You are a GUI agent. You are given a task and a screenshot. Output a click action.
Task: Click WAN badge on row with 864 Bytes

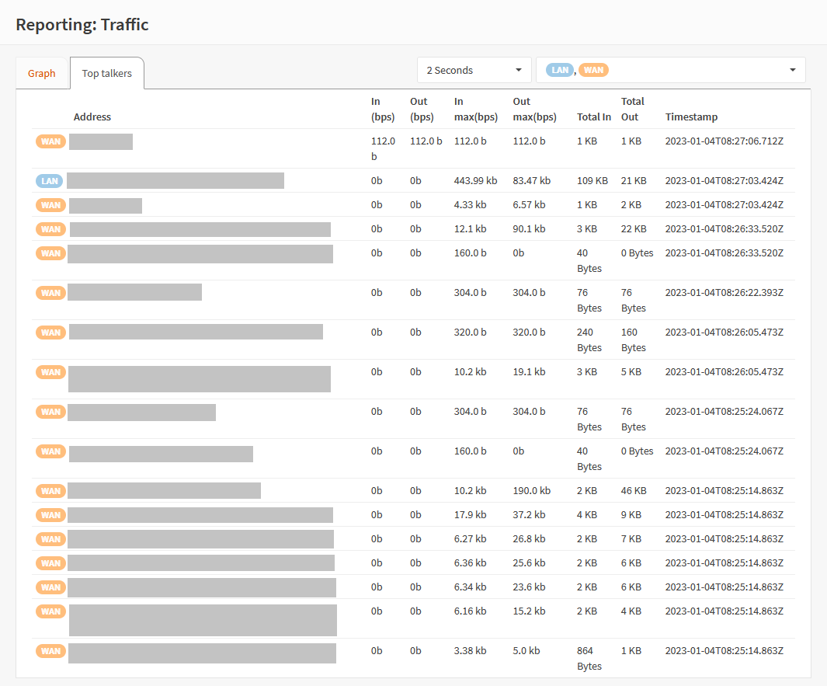[50, 651]
